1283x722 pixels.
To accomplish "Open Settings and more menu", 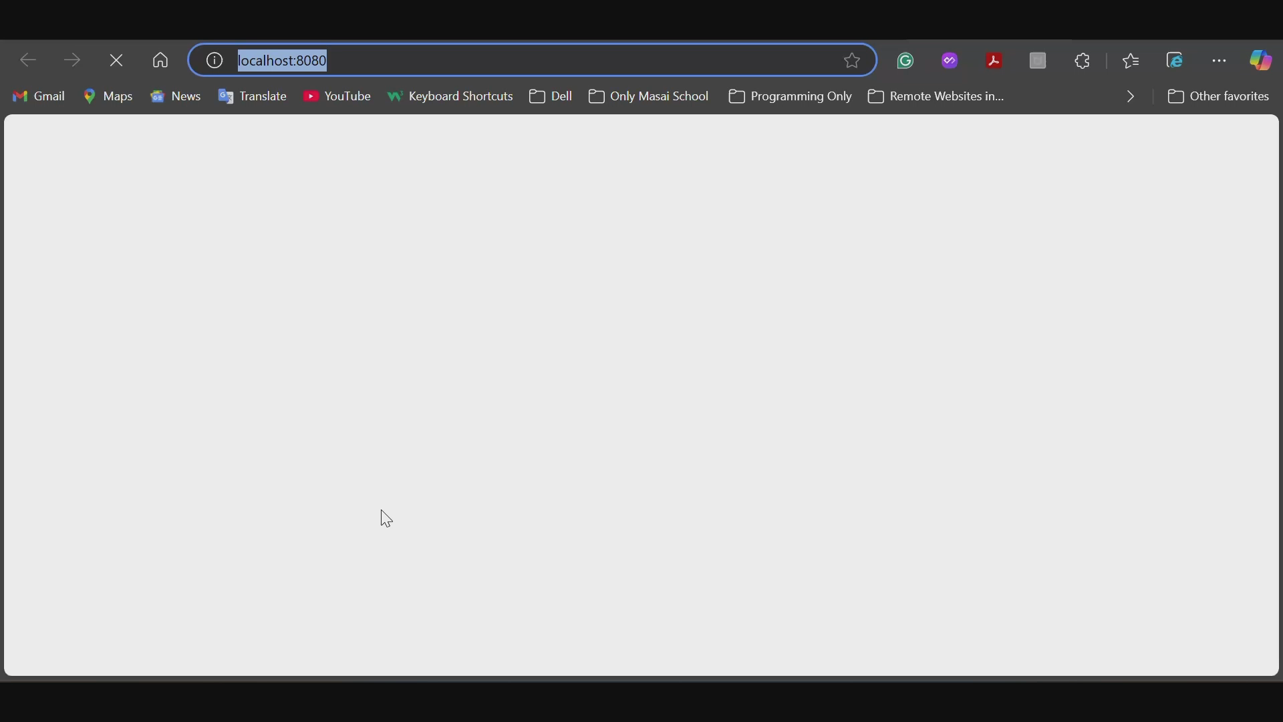I will (x=1220, y=61).
